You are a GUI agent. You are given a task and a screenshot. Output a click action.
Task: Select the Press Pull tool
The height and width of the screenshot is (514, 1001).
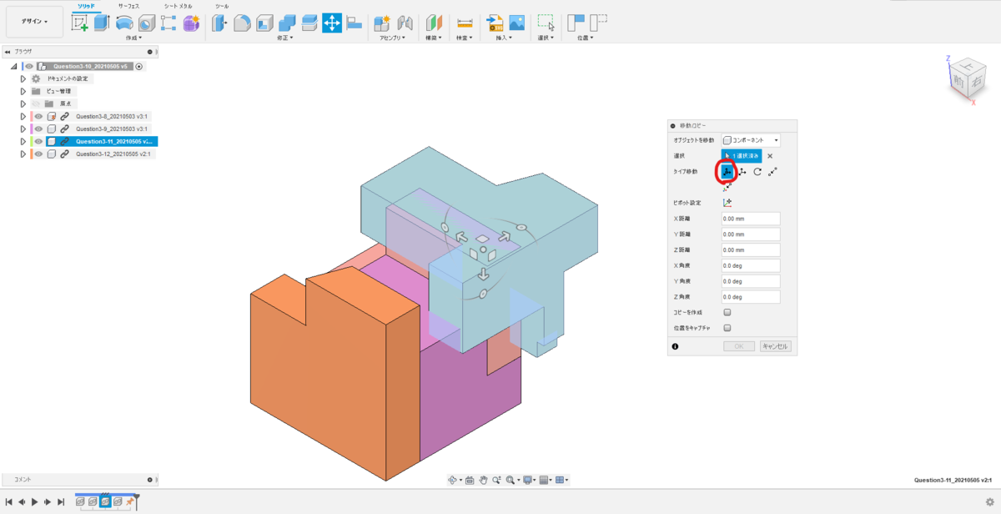[x=220, y=23]
